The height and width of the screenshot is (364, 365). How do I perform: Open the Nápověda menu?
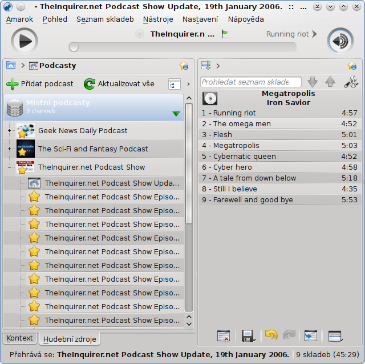(x=246, y=19)
